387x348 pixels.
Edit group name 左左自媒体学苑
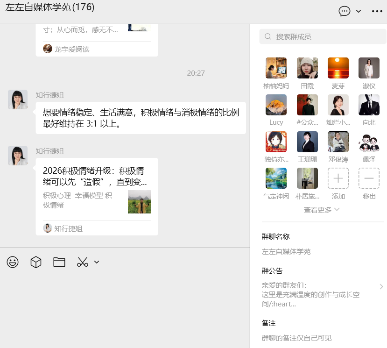tap(286, 252)
